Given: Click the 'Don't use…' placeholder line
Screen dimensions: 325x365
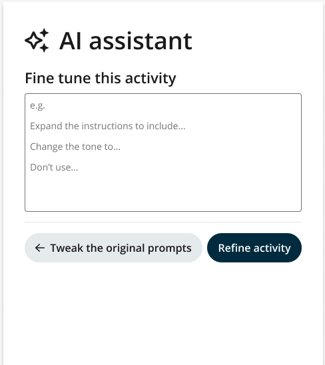Looking at the screenshot, I should pyautogui.click(x=54, y=167).
